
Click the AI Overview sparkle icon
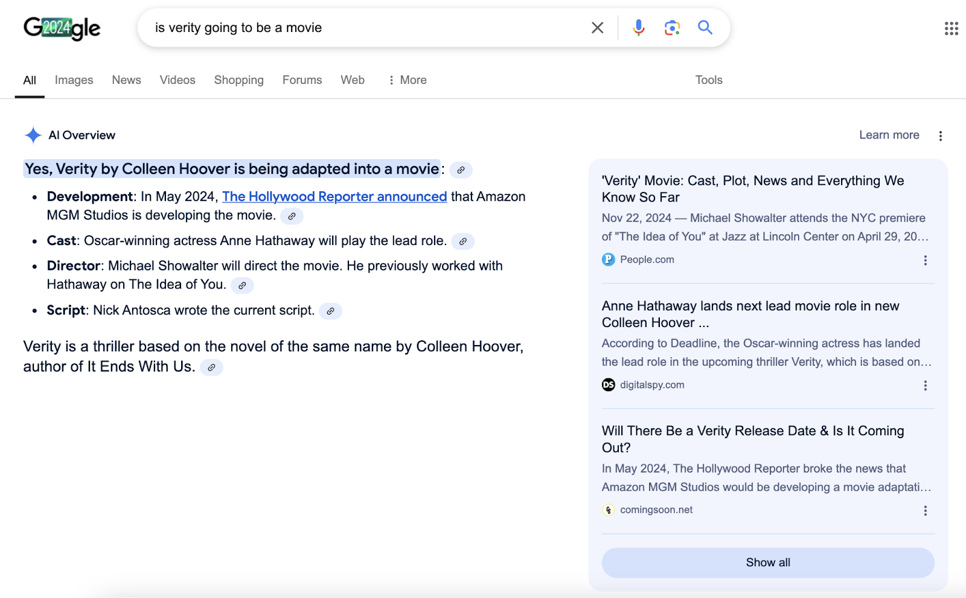34,135
